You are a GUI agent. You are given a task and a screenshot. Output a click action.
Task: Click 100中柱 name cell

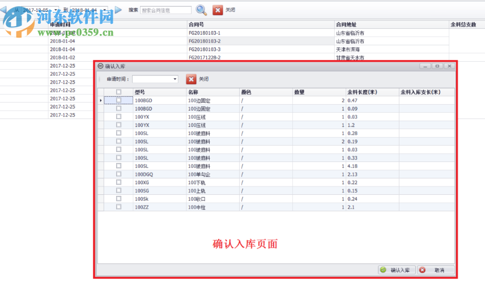[213, 207]
